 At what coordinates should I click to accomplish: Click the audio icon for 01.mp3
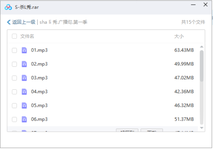point(24,50)
